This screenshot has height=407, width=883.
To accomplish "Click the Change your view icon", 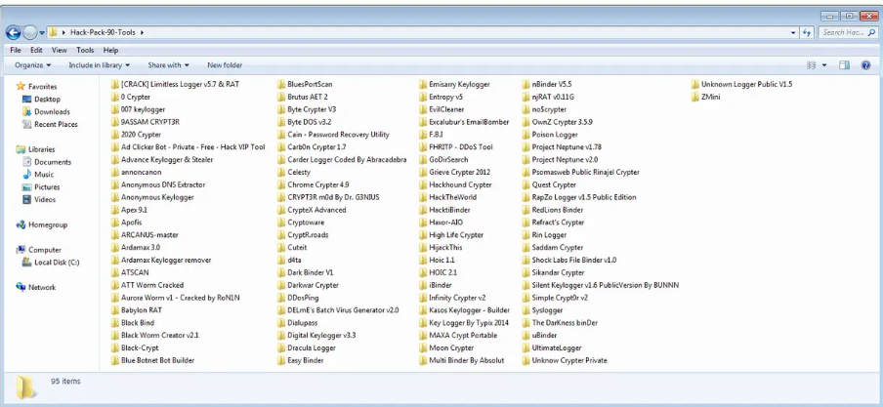I will click(x=812, y=65).
